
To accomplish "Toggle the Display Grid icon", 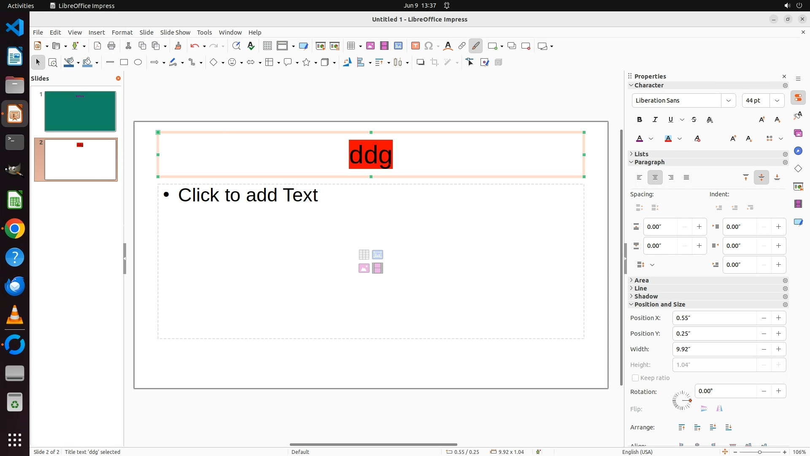I will (267, 46).
